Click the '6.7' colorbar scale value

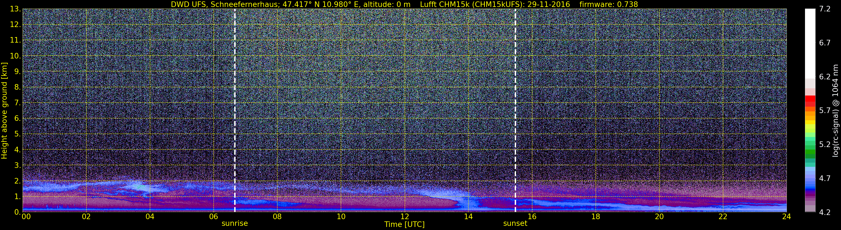point(825,43)
